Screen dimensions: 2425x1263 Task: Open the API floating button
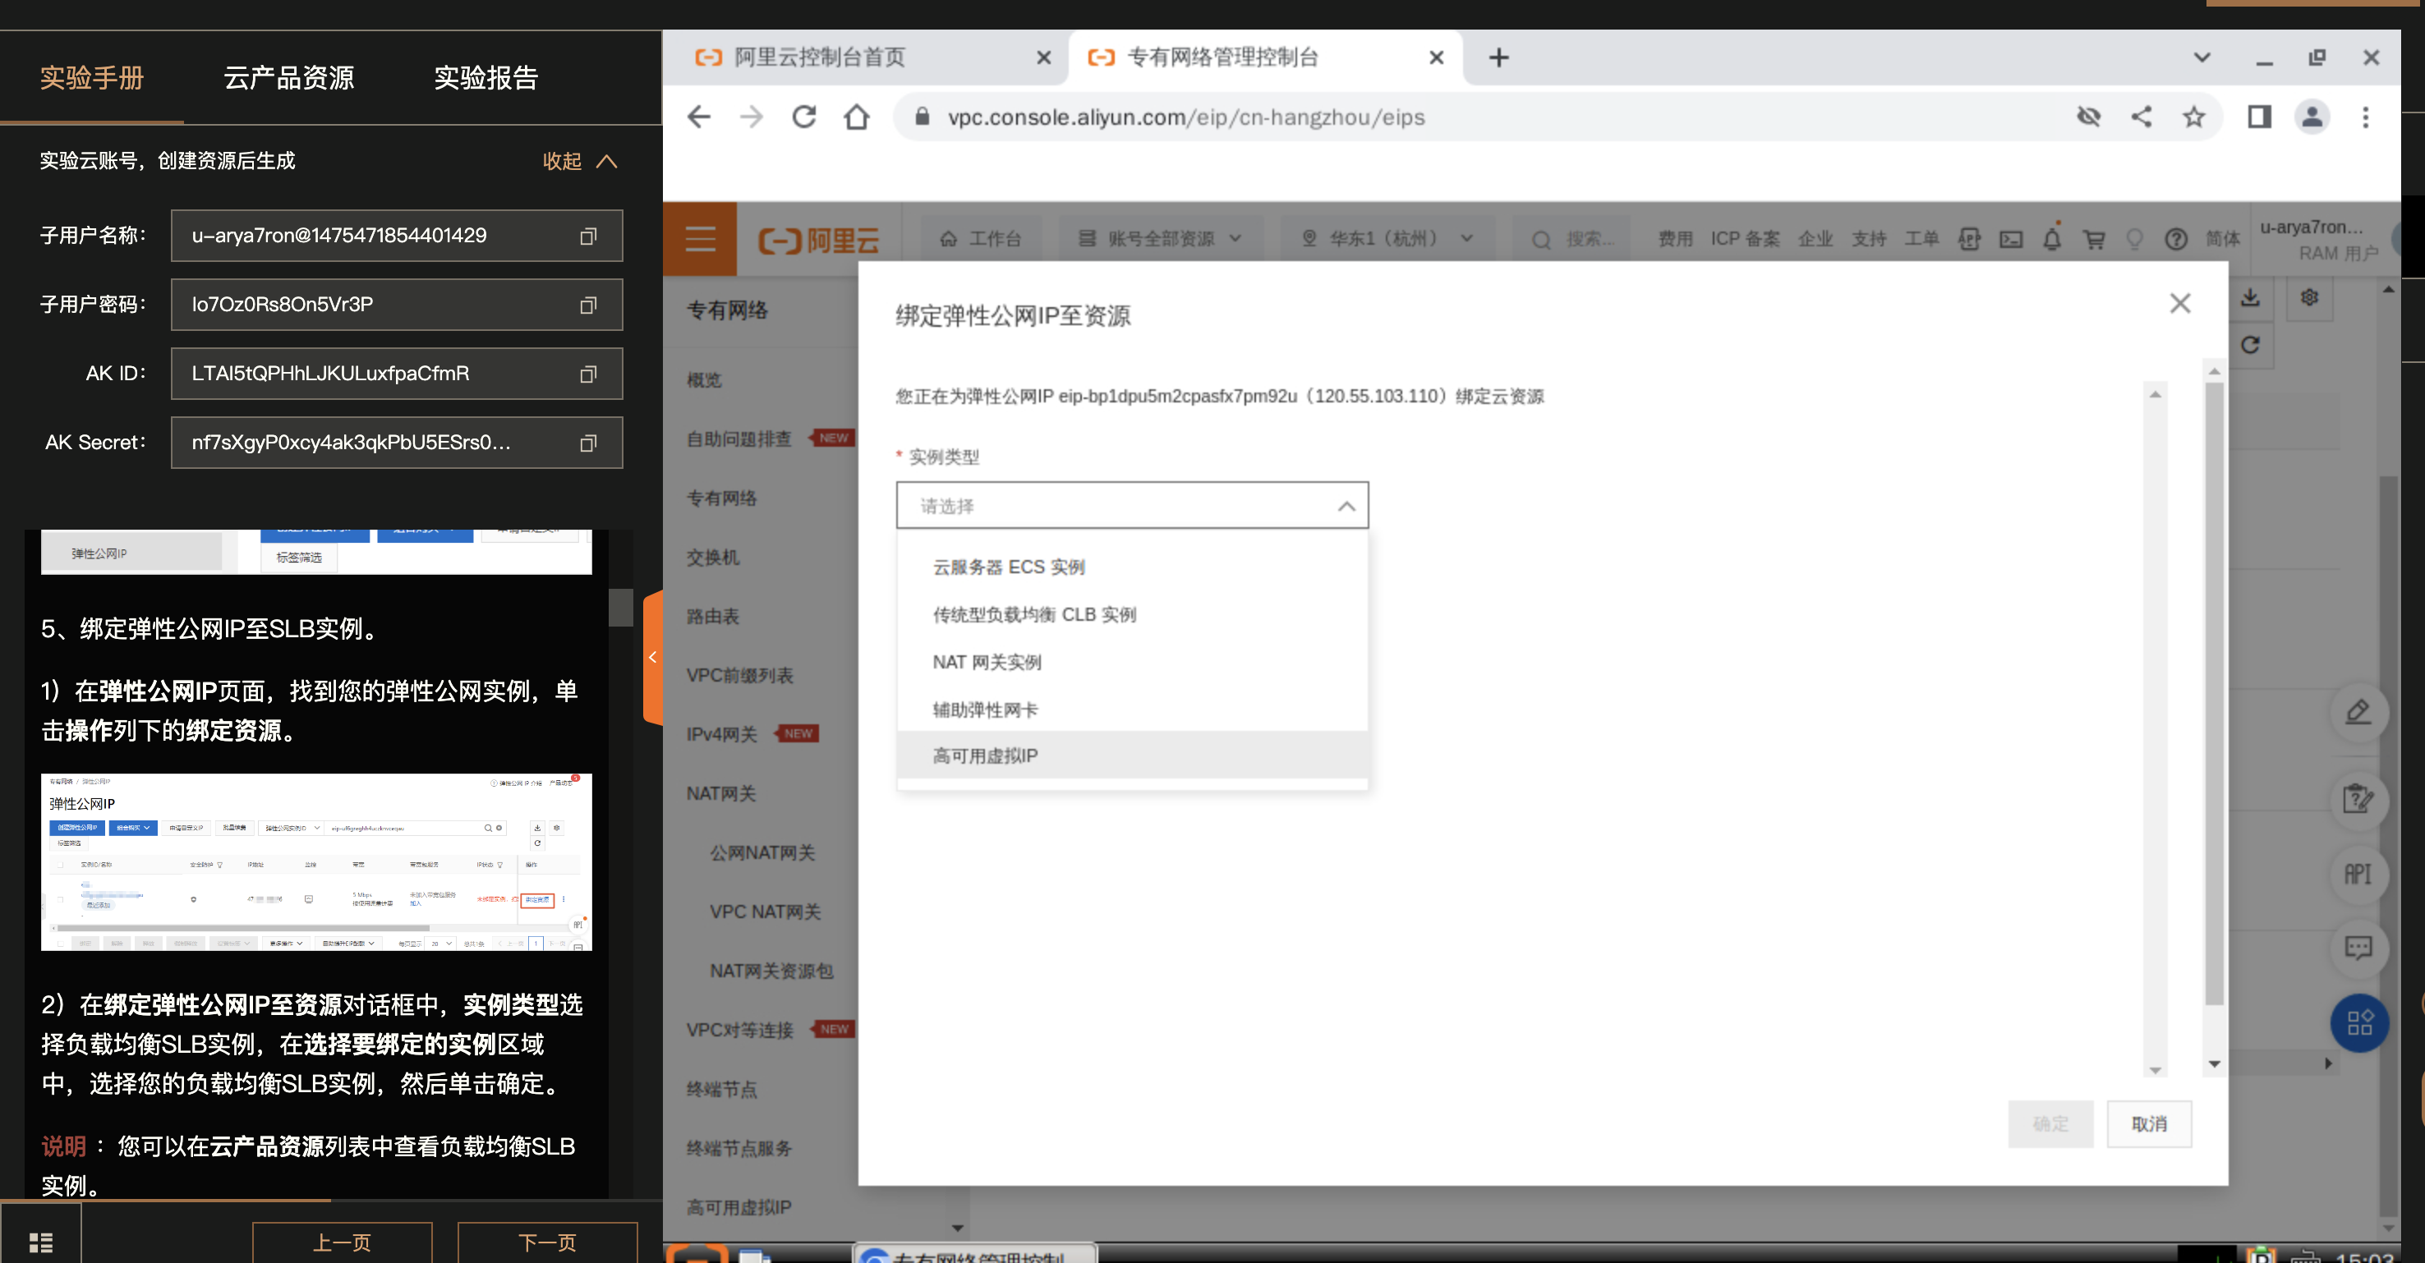(2358, 874)
